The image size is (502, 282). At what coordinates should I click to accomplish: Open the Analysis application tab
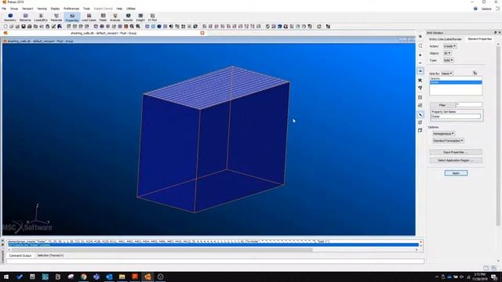click(x=115, y=17)
